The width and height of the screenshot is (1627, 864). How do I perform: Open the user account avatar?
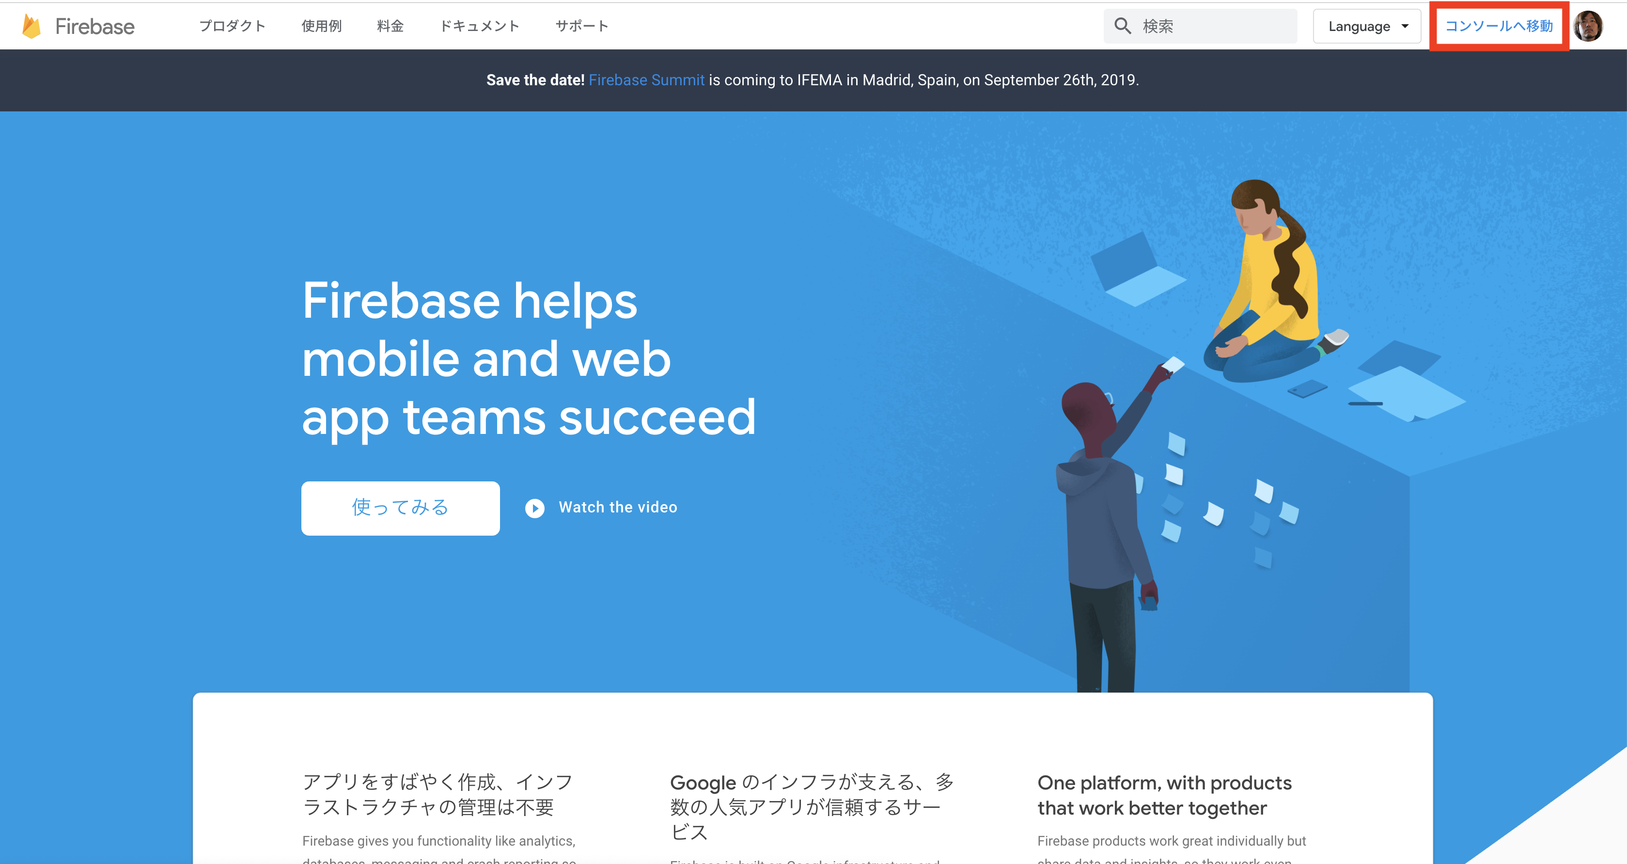[x=1588, y=26]
